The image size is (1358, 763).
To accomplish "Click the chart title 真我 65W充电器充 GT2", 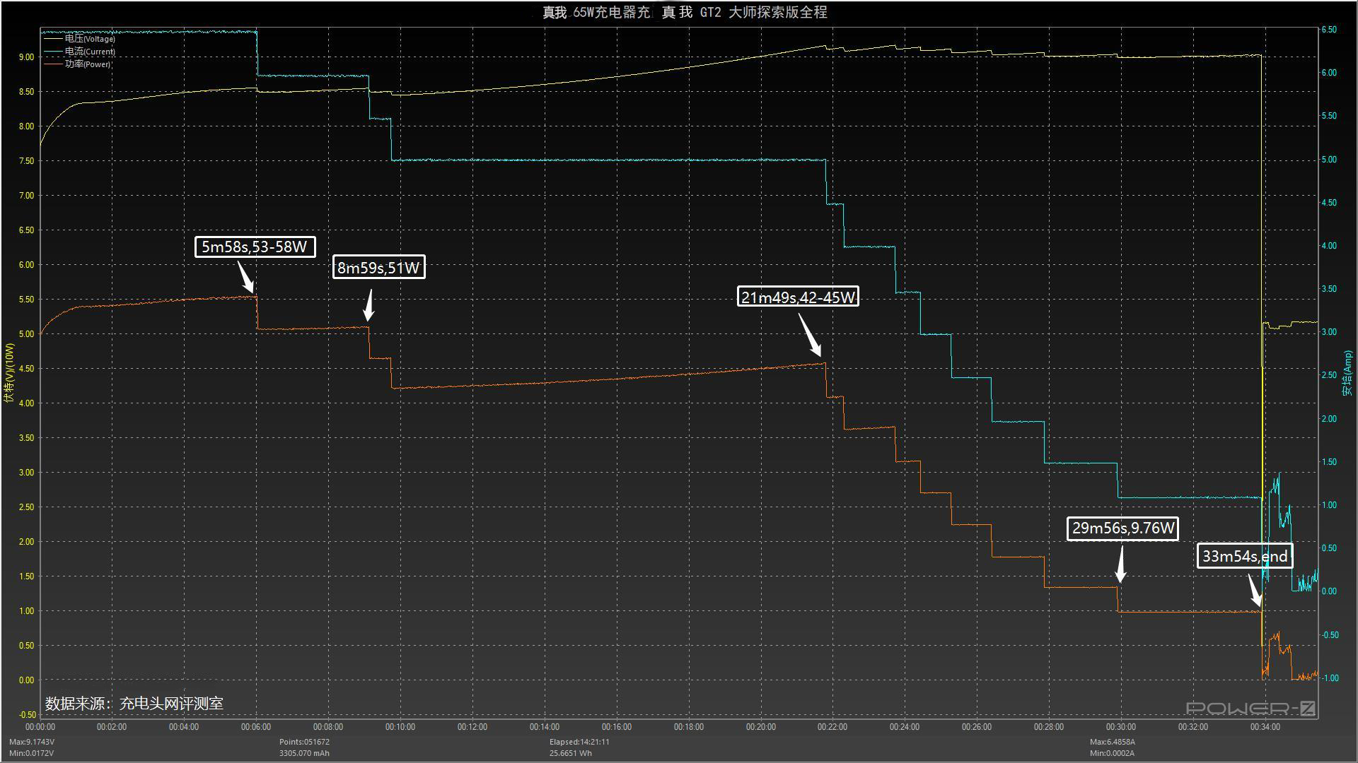I will (x=684, y=12).
